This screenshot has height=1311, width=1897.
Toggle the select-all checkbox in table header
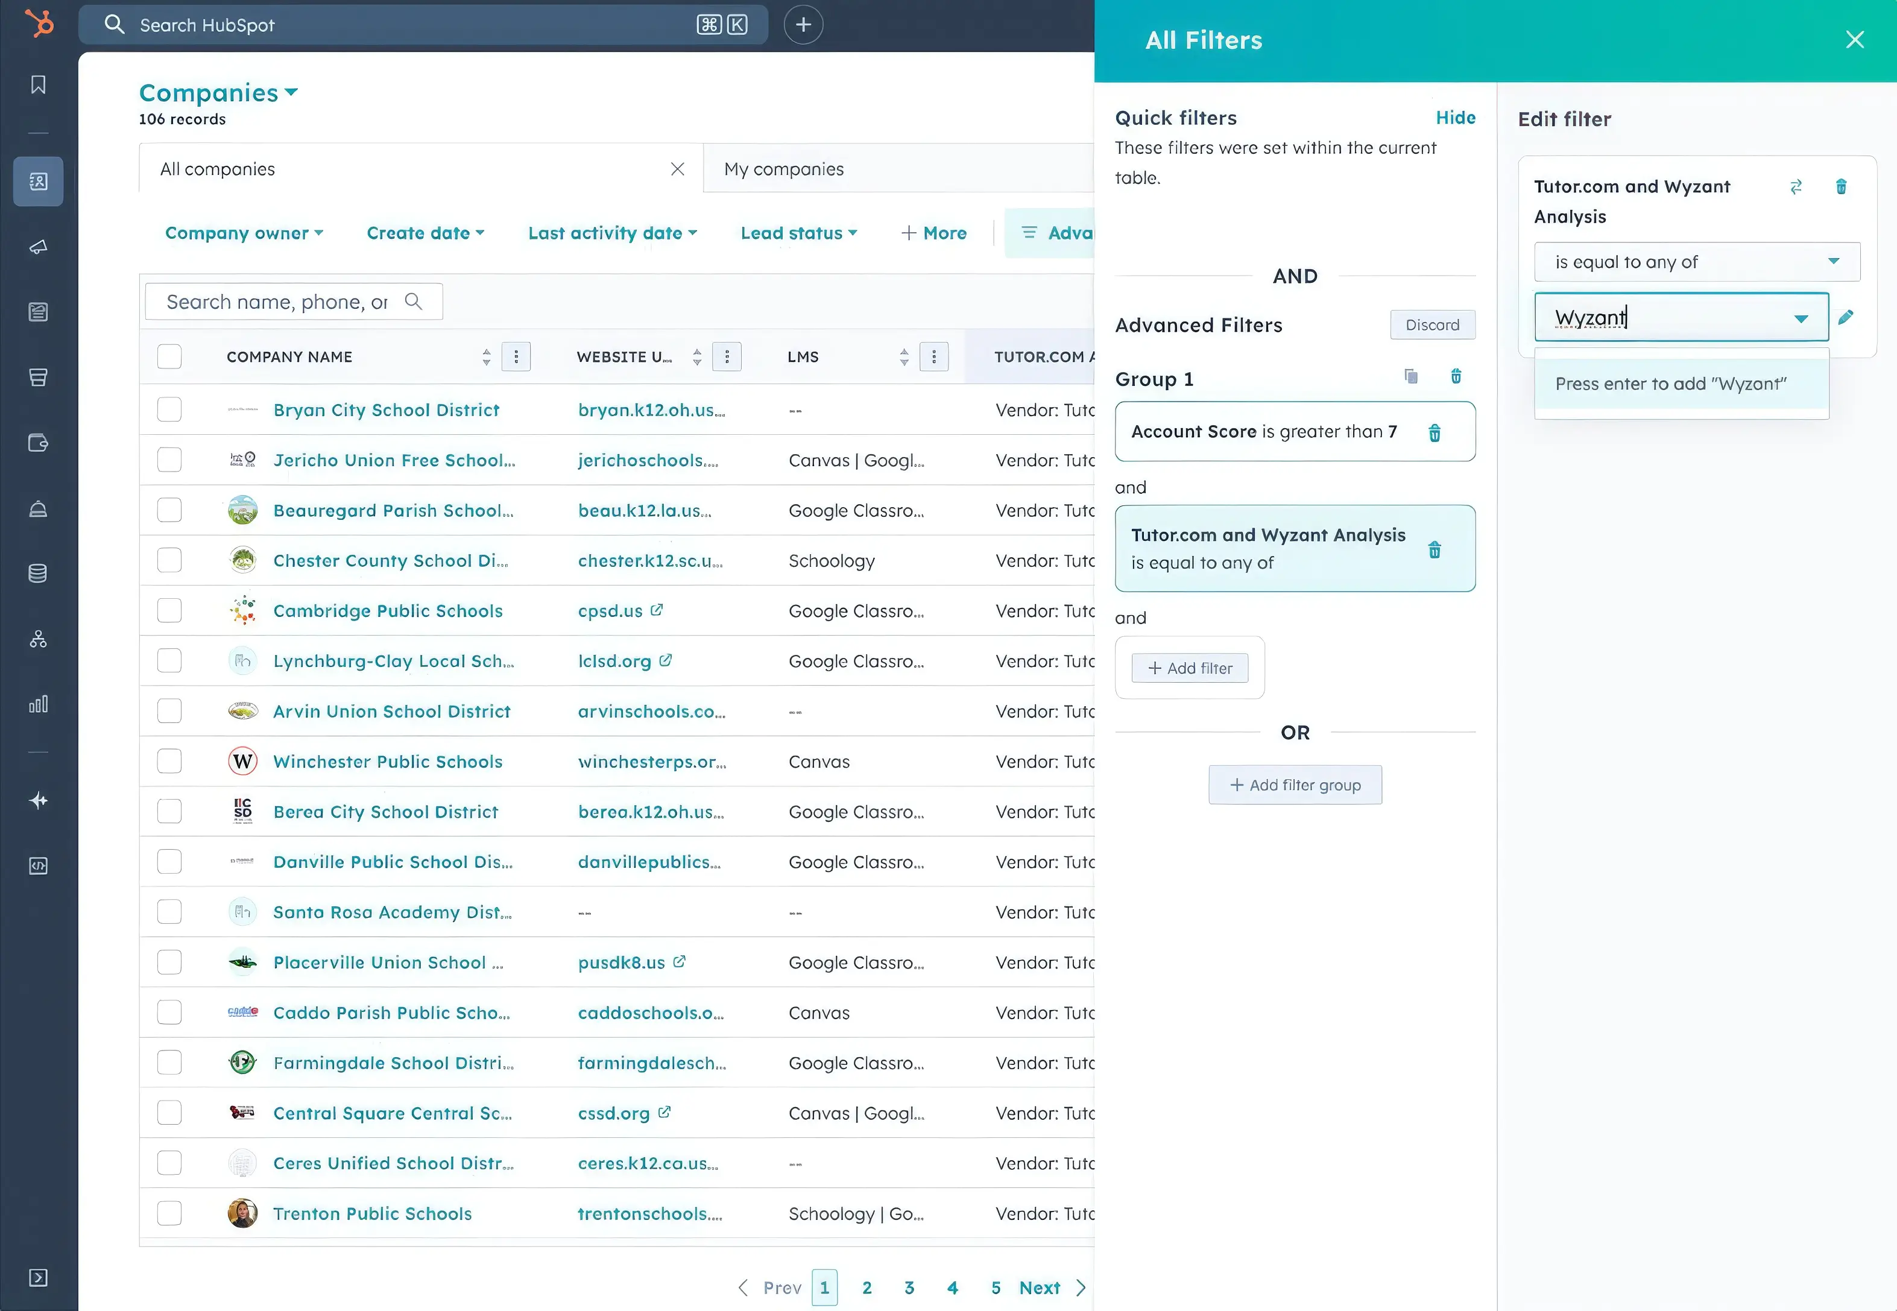[169, 356]
